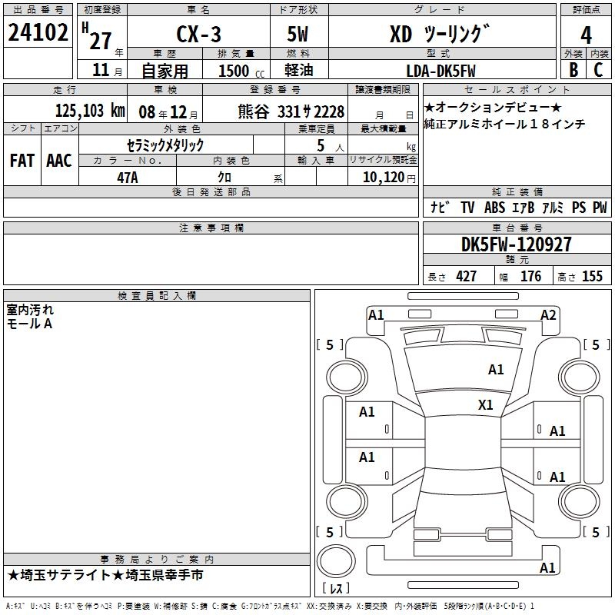The height and width of the screenshot is (615, 615).
Task: Select recycle deposit 10,120円
Action: point(389,178)
